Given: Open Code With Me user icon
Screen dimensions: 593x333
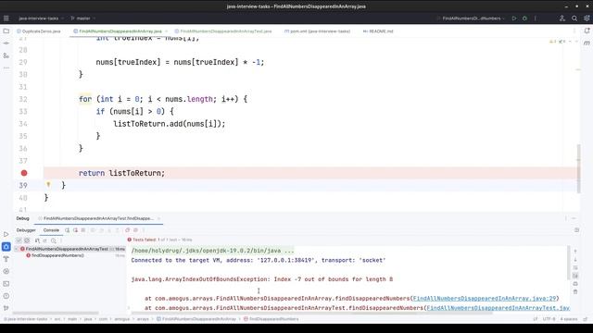Looking at the screenshot, I should (562, 18).
